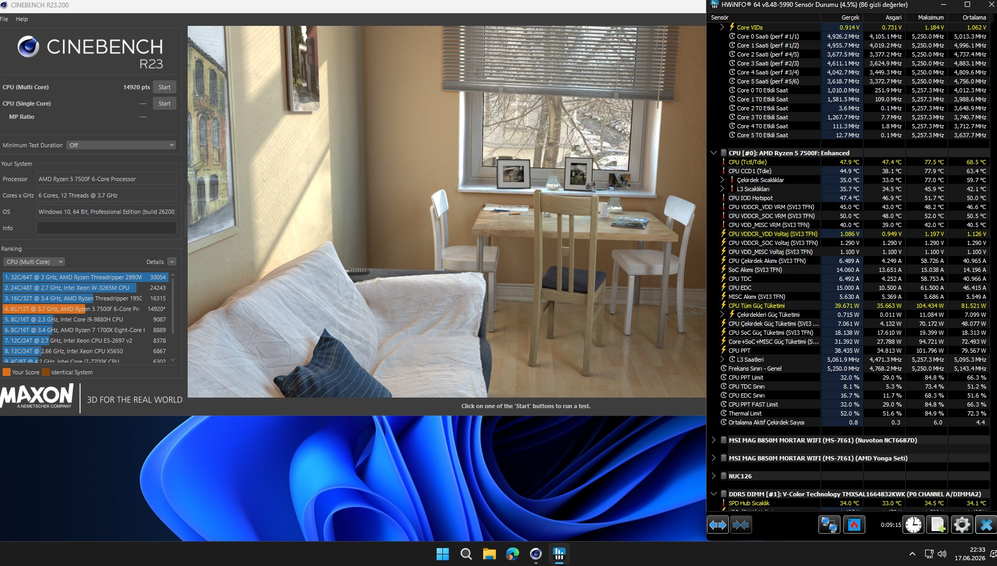This screenshot has height=566, width=997.
Task: Open File Explorer from taskbar
Action: click(x=489, y=554)
